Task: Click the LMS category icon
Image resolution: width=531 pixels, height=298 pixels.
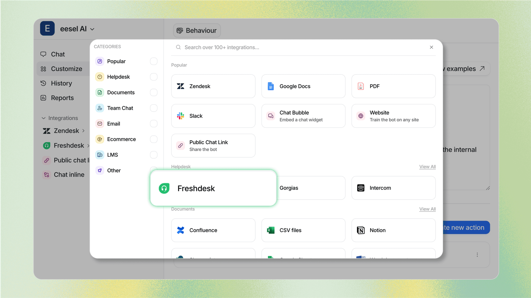Action: click(x=100, y=155)
